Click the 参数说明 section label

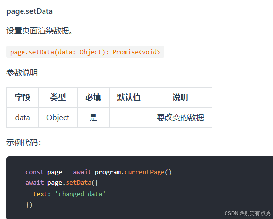click(22, 73)
